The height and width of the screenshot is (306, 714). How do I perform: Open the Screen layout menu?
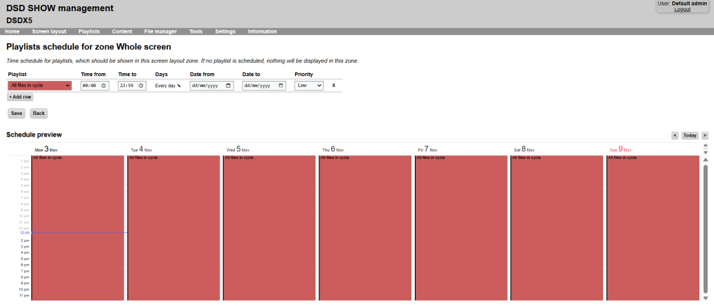[x=49, y=31]
